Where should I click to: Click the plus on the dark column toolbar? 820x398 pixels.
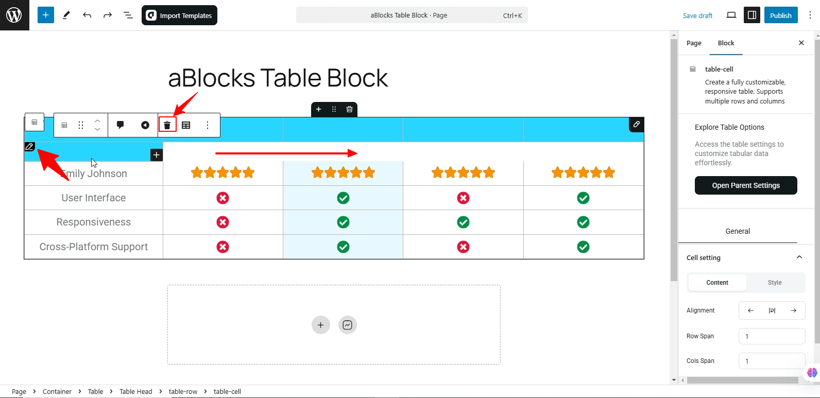click(x=319, y=109)
